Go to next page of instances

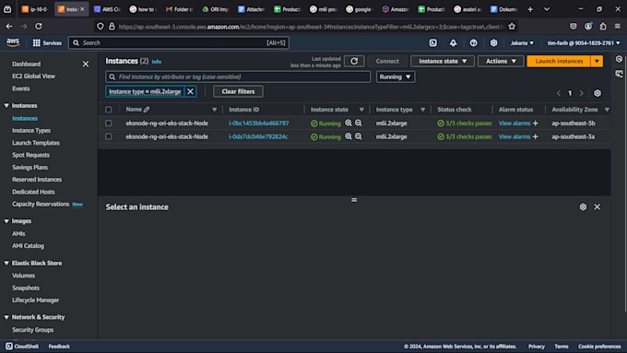(582, 93)
